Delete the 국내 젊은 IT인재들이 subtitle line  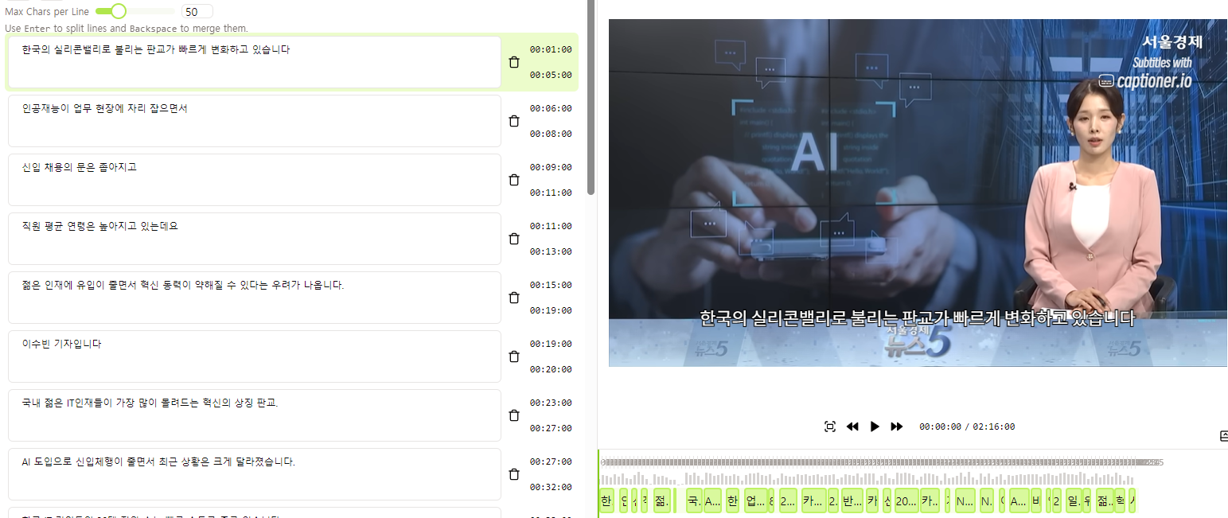(x=514, y=415)
